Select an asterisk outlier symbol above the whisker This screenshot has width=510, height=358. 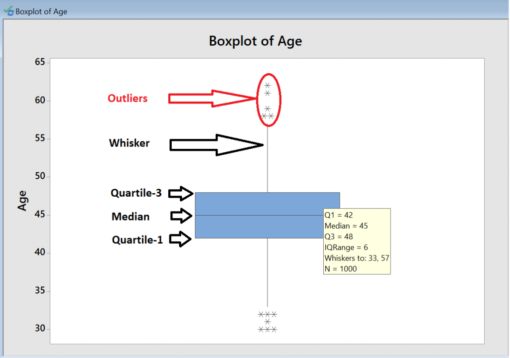267,86
